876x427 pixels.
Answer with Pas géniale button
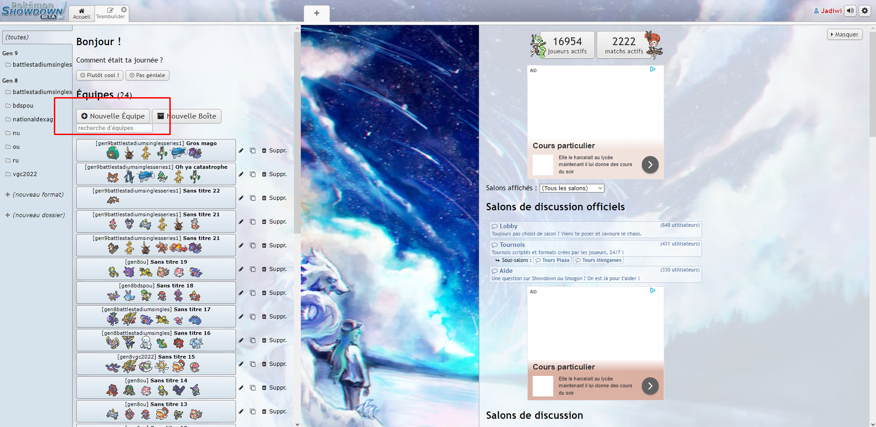[x=147, y=75]
